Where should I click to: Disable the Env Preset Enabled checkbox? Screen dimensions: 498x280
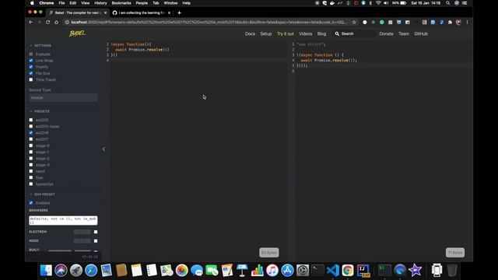31,202
